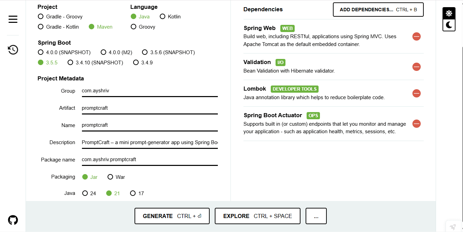
Task: Remove the Spring Boot Actuator dependency
Action: point(417,124)
